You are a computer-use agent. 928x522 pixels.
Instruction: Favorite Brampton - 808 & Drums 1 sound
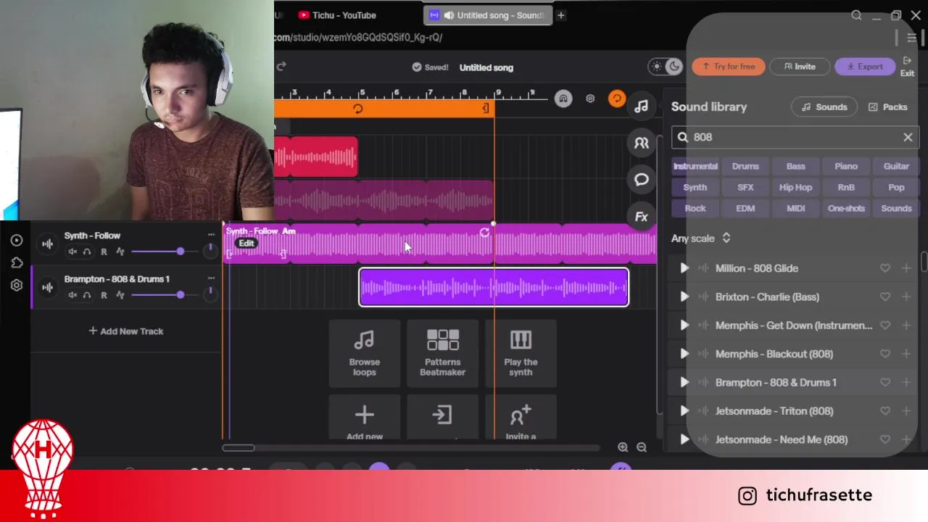click(885, 382)
